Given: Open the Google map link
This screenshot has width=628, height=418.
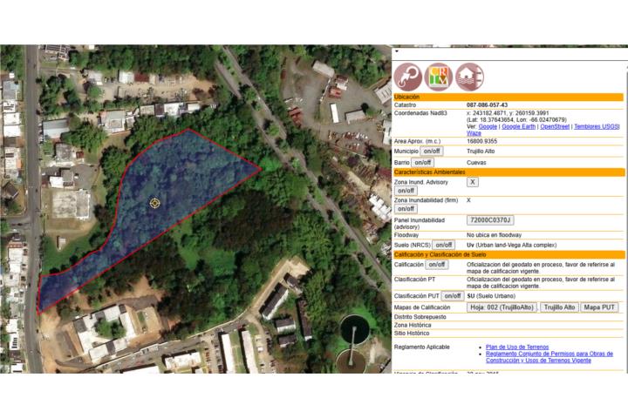Looking at the screenshot, I should pos(488,126).
